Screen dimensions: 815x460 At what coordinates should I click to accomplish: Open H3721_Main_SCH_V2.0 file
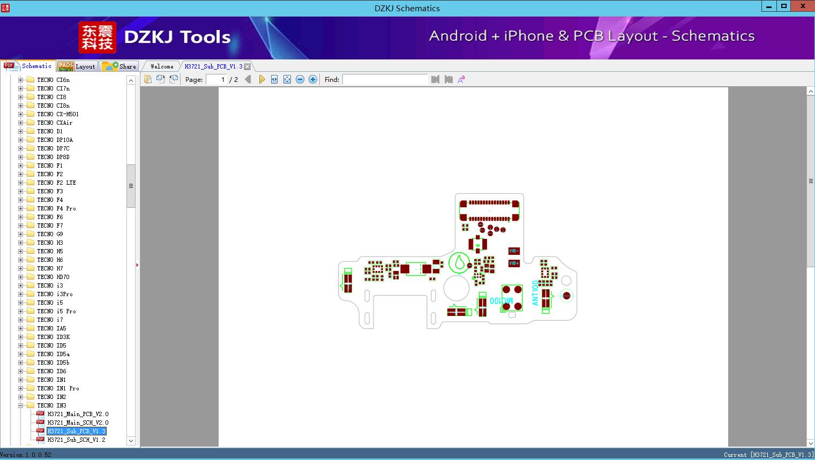coord(78,423)
